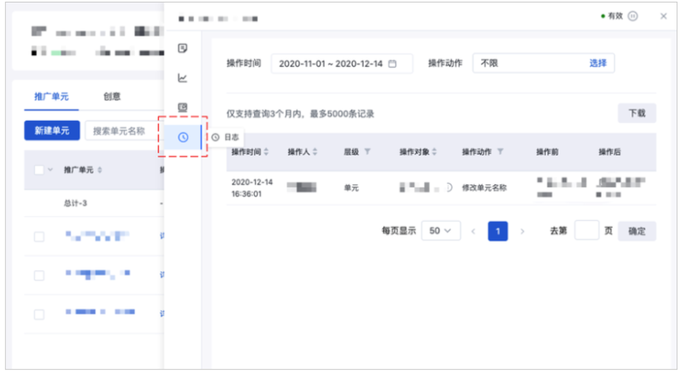Click the 总计-3 row text
680x374 pixels.
click(x=76, y=203)
